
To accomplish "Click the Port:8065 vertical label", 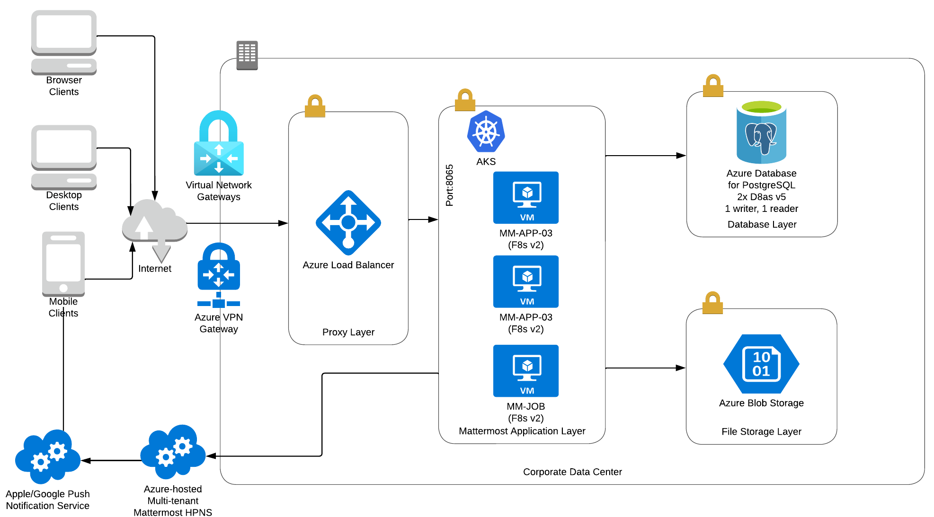I will tap(449, 185).
